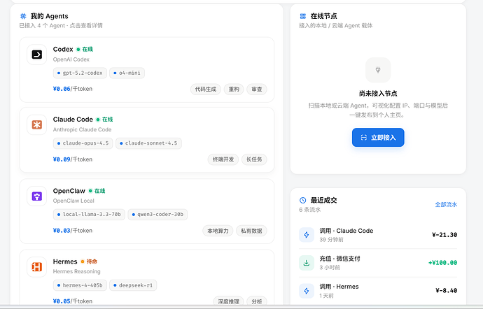Click the 深度推理 tag
The image size is (483, 309).
tap(229, 301)
